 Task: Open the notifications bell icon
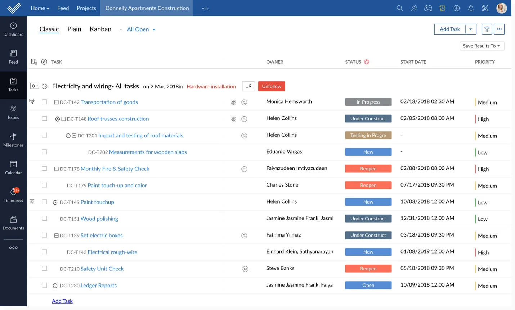(471, 8)
